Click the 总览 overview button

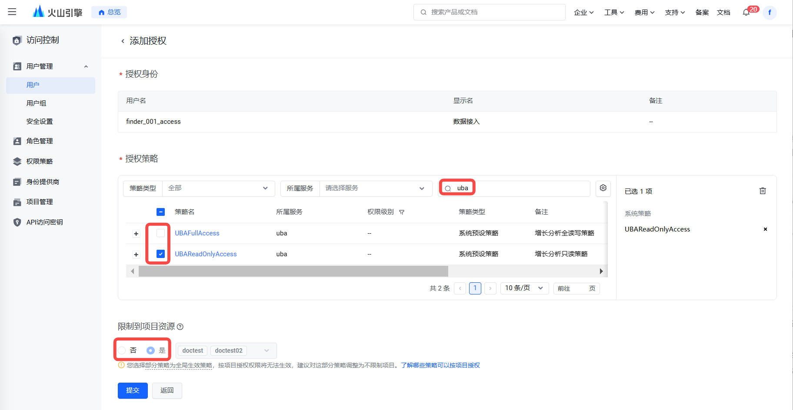pyautogui.click(x=109, y=12)
